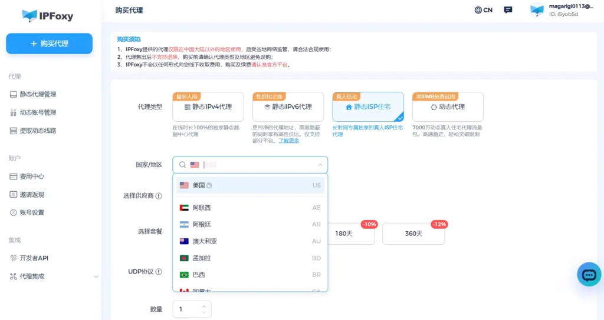Choose the 静态IPv6代理 proxy type option
This screenshot has width=604, height=320.
288,107
